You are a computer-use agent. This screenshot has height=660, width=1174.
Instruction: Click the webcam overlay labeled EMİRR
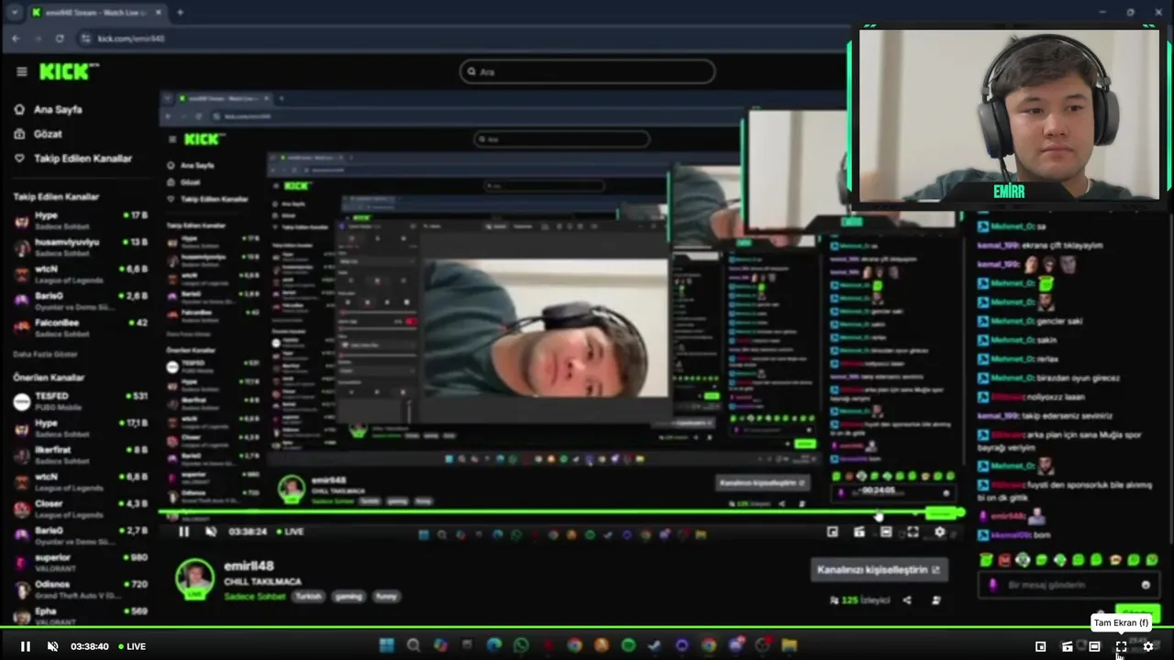(1009, 115)
